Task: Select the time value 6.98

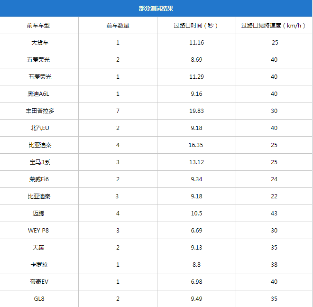Action: pos(197,282)
